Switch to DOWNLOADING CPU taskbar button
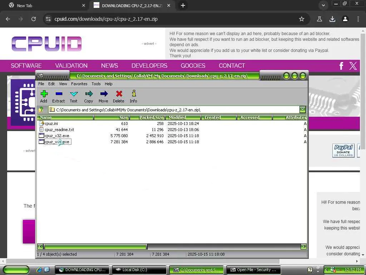This screenshot has width=366, height=275. tap(82, 270)
